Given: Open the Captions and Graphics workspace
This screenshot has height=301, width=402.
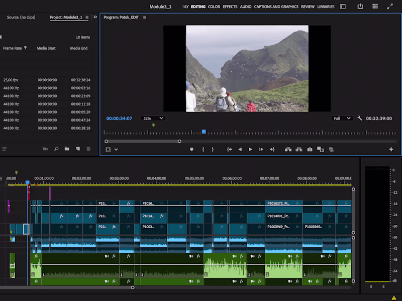Looking at the screenshot, I should tap(276, 7).
